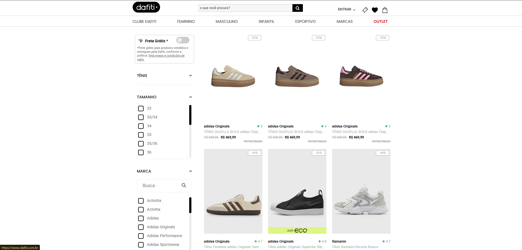Open Tênis adidas Originals Superstar Slip link

297,247
